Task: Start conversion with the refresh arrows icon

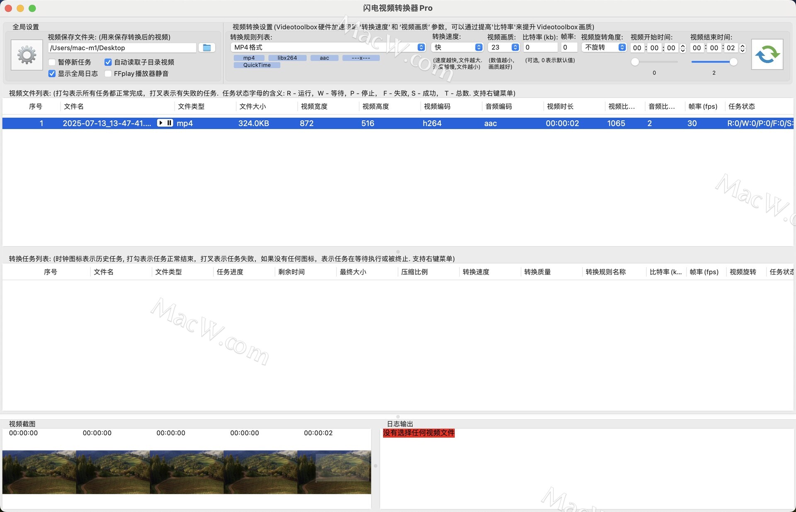Action: point(767,54)
